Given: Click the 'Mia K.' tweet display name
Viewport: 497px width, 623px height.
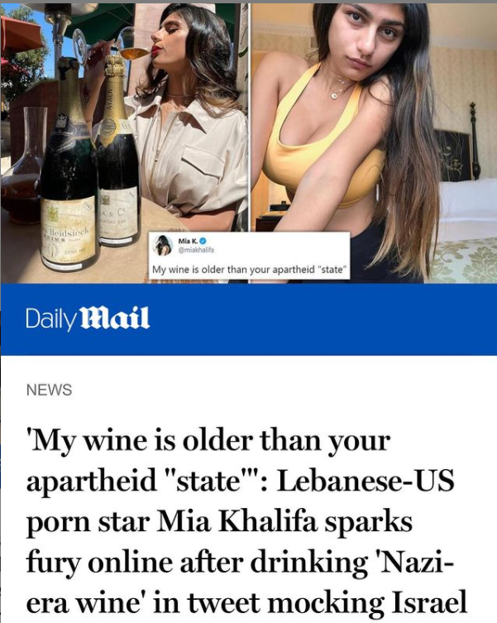Looking at the screenshot, I should click(x=188, y=241).
